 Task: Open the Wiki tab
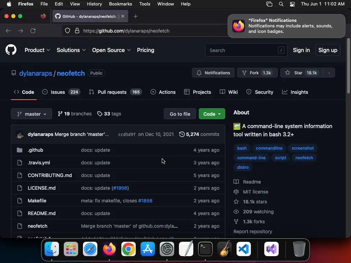pyautogui.click(x=229, y=92)
